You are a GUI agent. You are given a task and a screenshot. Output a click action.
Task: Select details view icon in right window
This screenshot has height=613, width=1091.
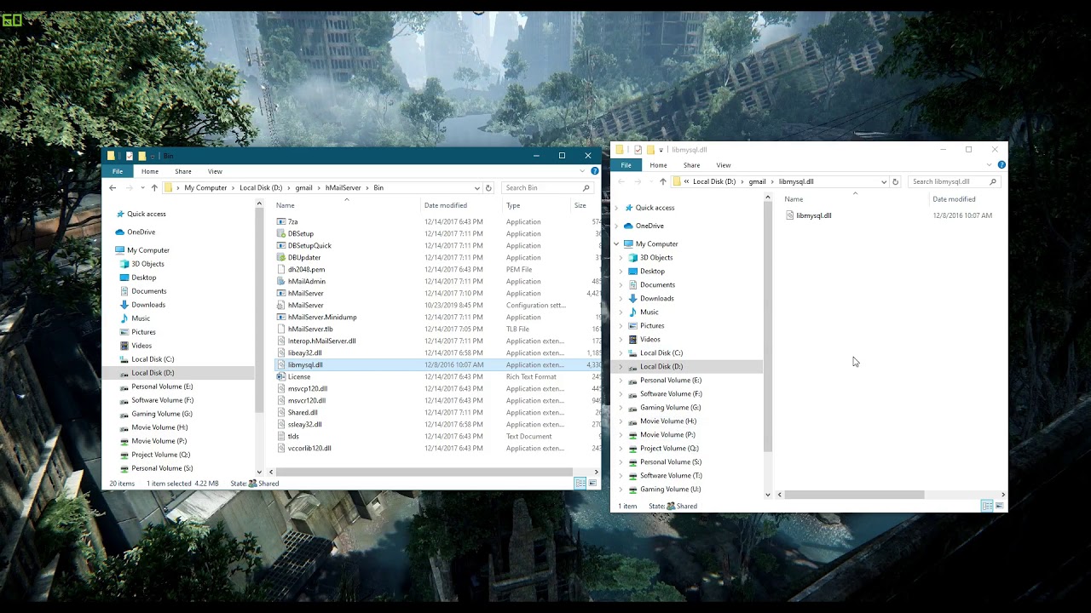(x=987, y=506)
